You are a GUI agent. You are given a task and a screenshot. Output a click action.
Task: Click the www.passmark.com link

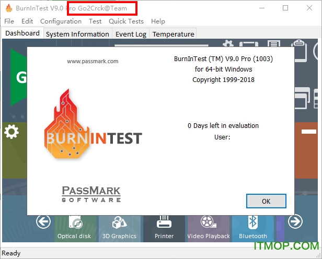click(x=93, y=61)
